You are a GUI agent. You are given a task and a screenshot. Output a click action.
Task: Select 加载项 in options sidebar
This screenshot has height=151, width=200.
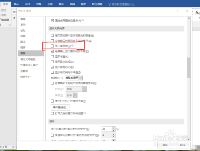pos(31,71)
